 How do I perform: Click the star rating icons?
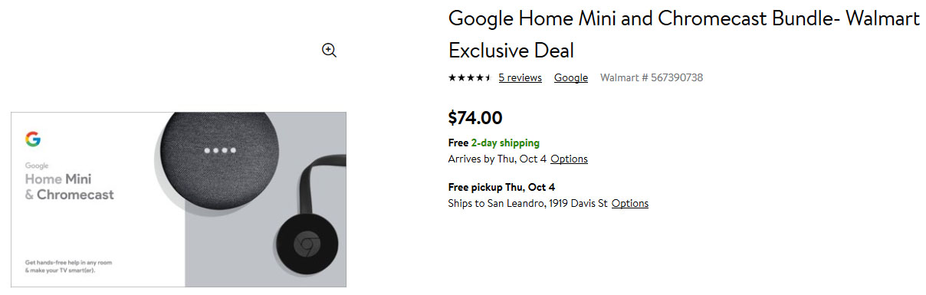point(469,77)
